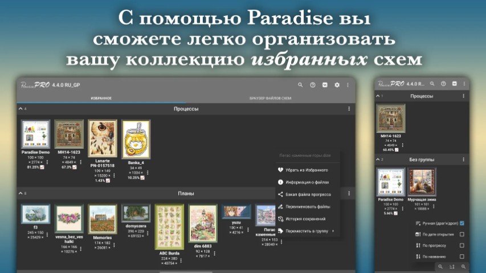This screenshot has width=486, height=273.
Task: Open three-dot options of the Планы group
Action: tap(349, 194)
